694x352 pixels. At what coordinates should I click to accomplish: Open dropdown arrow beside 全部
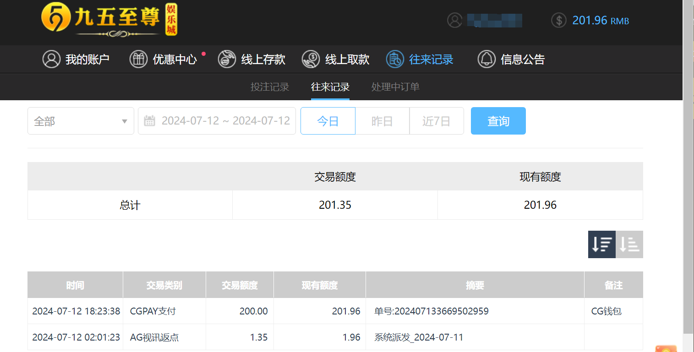pyautogui.click(x=124, y=120)
